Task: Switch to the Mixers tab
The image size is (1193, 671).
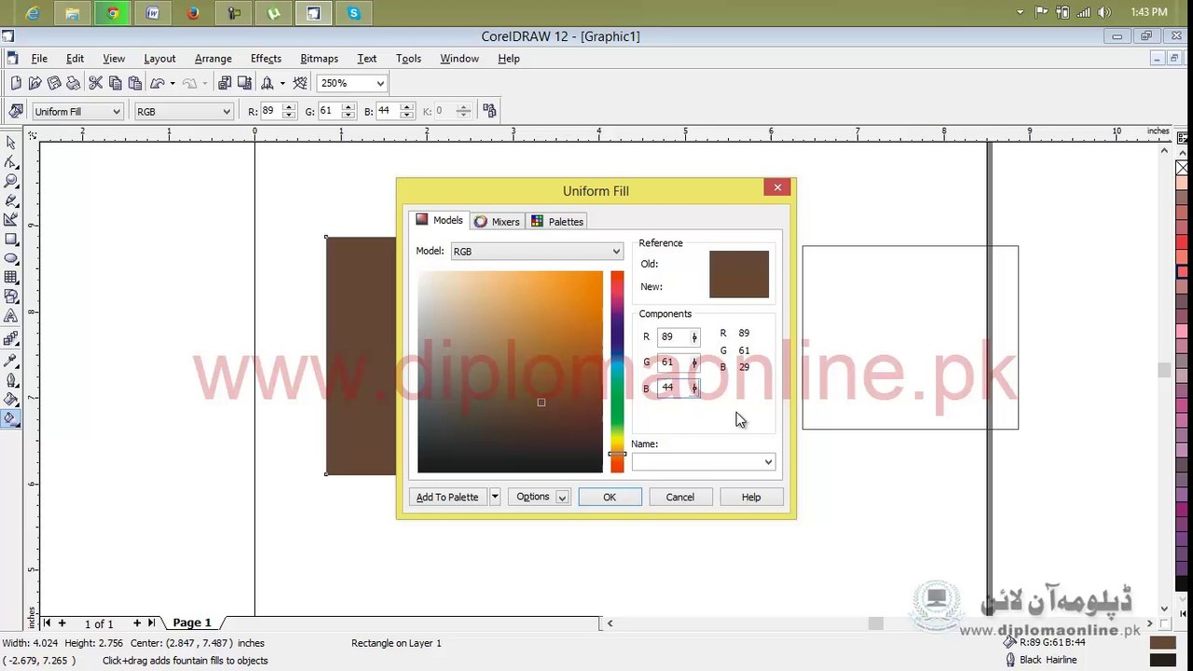Action: point(497,222)
